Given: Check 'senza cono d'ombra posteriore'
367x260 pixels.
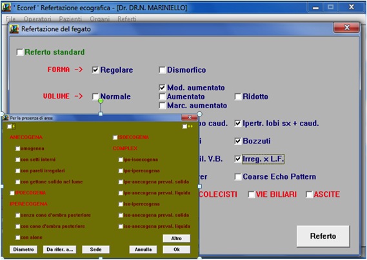Looking at the screenshot, I should point(18,215).
